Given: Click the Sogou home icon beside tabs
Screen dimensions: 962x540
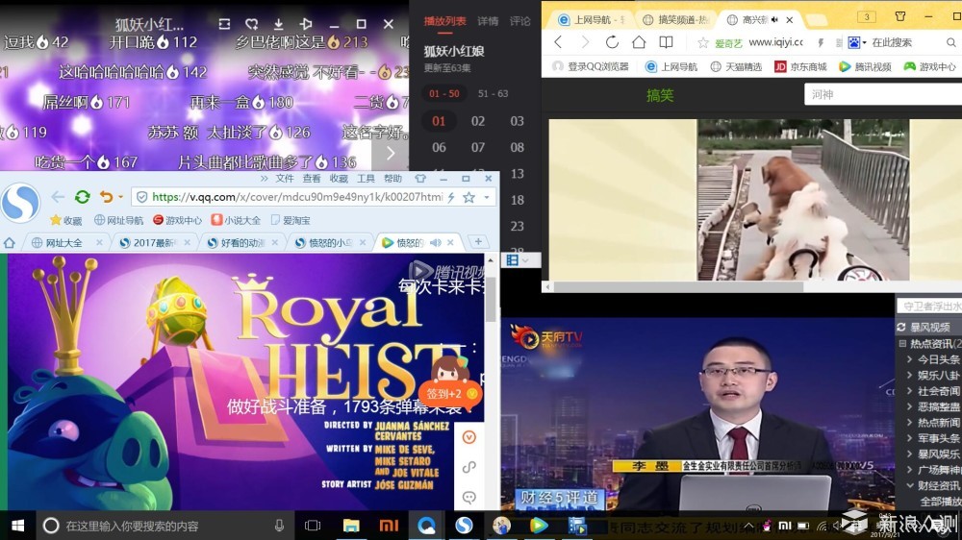Looking at the screenshot, I should tap(10, 243).
